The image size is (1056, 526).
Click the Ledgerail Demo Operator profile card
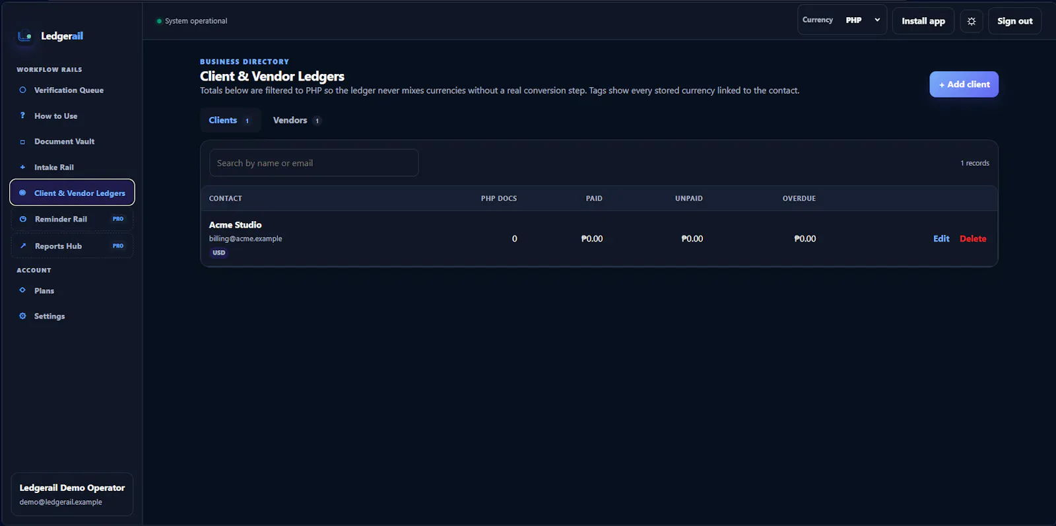click(72, 494)
